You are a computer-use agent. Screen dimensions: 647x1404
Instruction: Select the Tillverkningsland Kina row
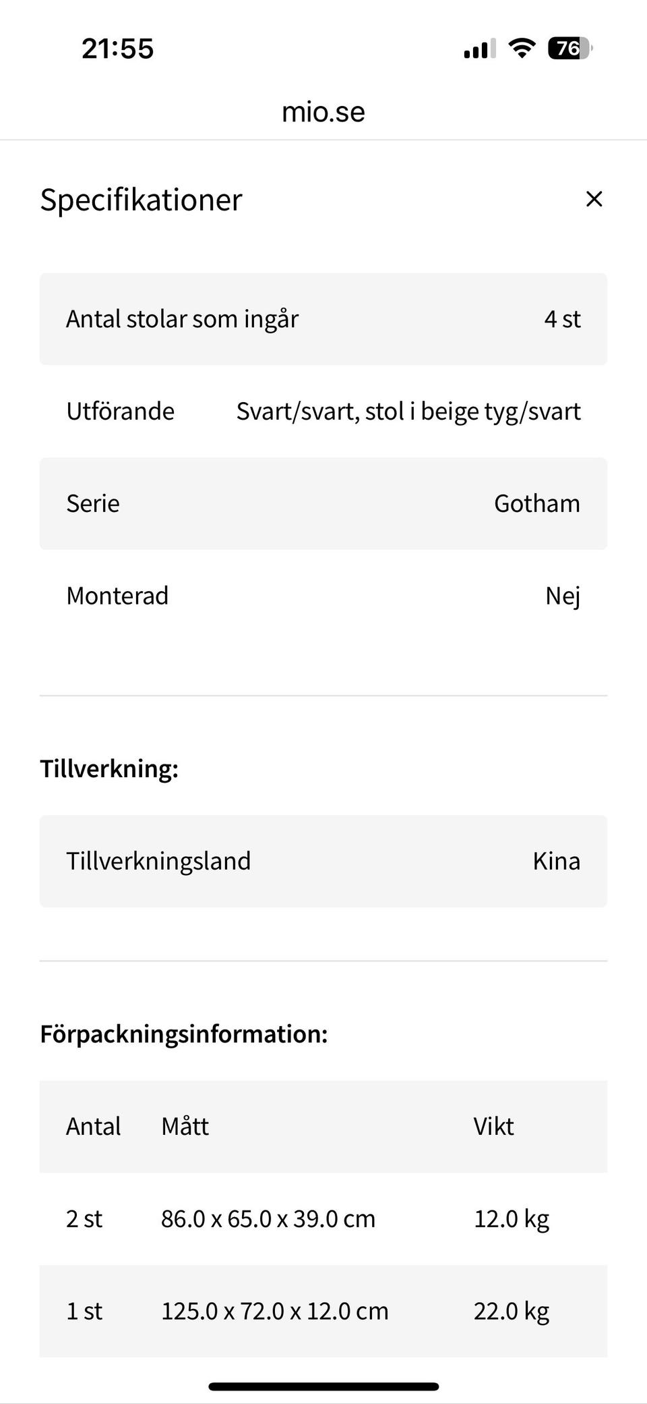click(x=323, y=861)
